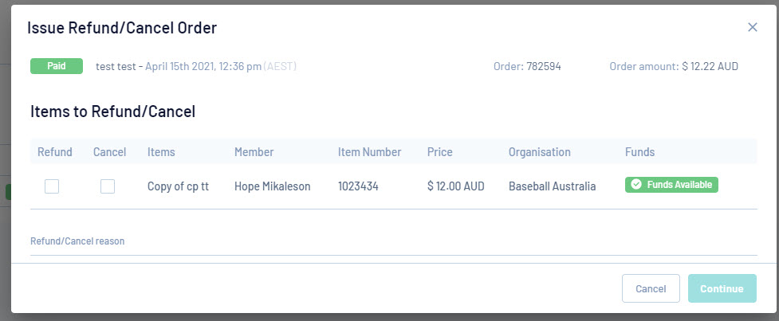Click the Baseball Australia organisation cell
779x321 pixels.
click(x=552, y=186)
